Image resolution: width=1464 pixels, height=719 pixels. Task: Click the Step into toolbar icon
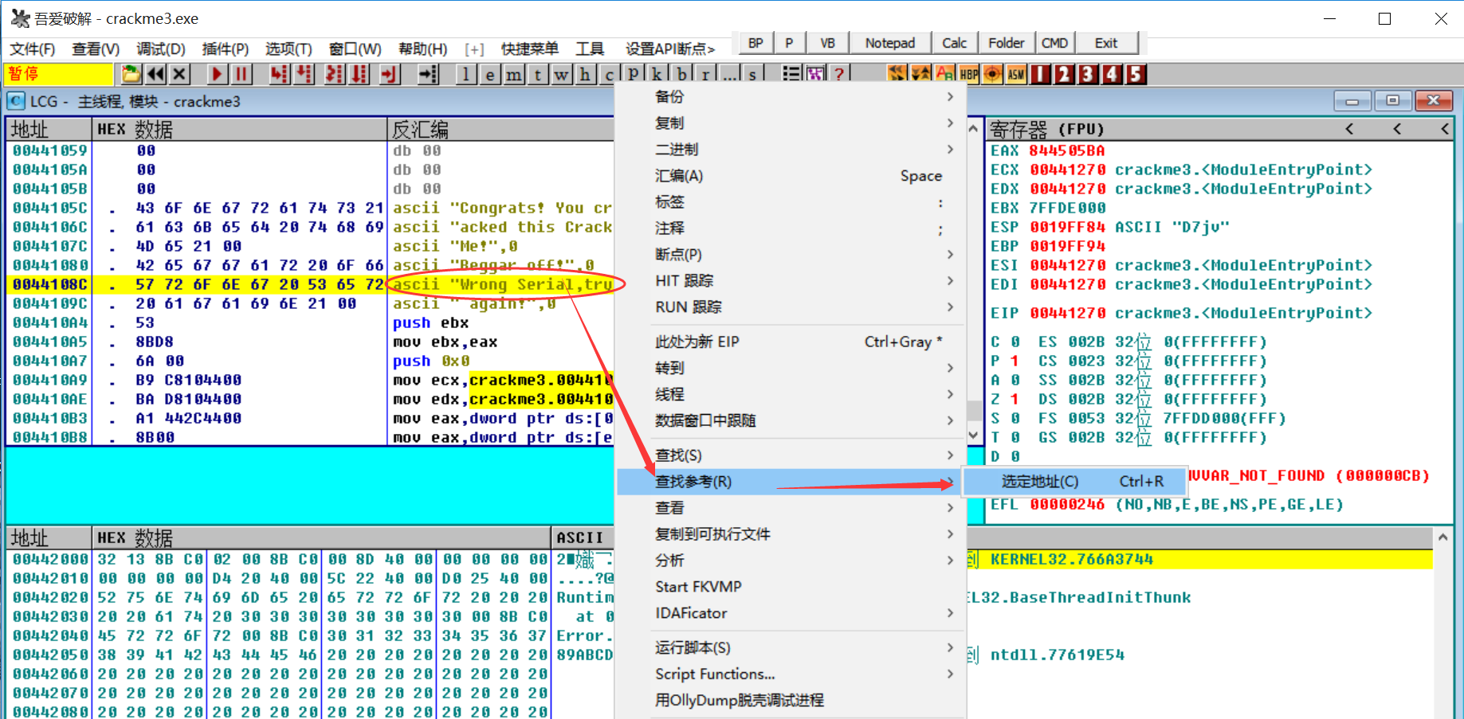(x=279, y=74)
